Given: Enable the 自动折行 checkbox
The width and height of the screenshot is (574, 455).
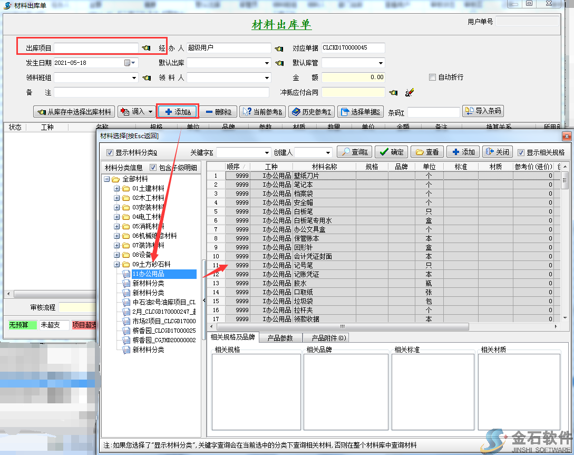Looking at the screenshot, I should pos(433,78).
